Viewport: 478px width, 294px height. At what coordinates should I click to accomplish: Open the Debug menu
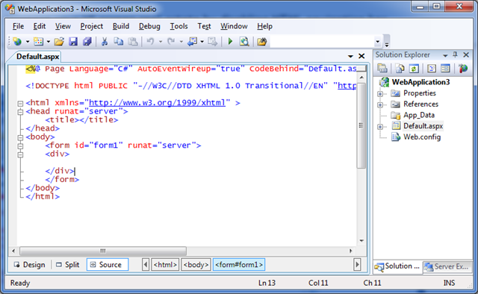coord(149,26)
